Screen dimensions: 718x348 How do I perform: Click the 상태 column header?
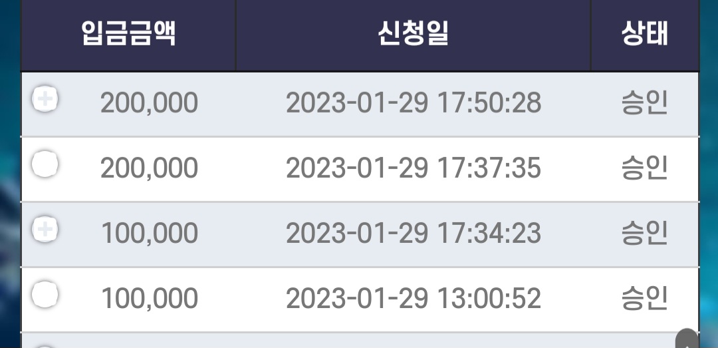(x=645, y=33)
